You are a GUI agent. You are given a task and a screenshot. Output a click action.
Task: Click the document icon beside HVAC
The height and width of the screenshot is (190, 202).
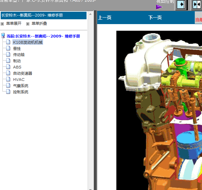(x=8, y=79)
